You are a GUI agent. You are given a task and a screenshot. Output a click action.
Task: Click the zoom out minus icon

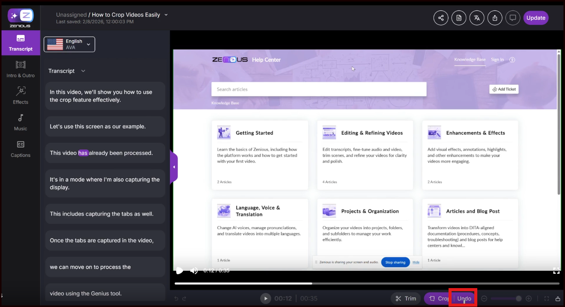point(484,299)
